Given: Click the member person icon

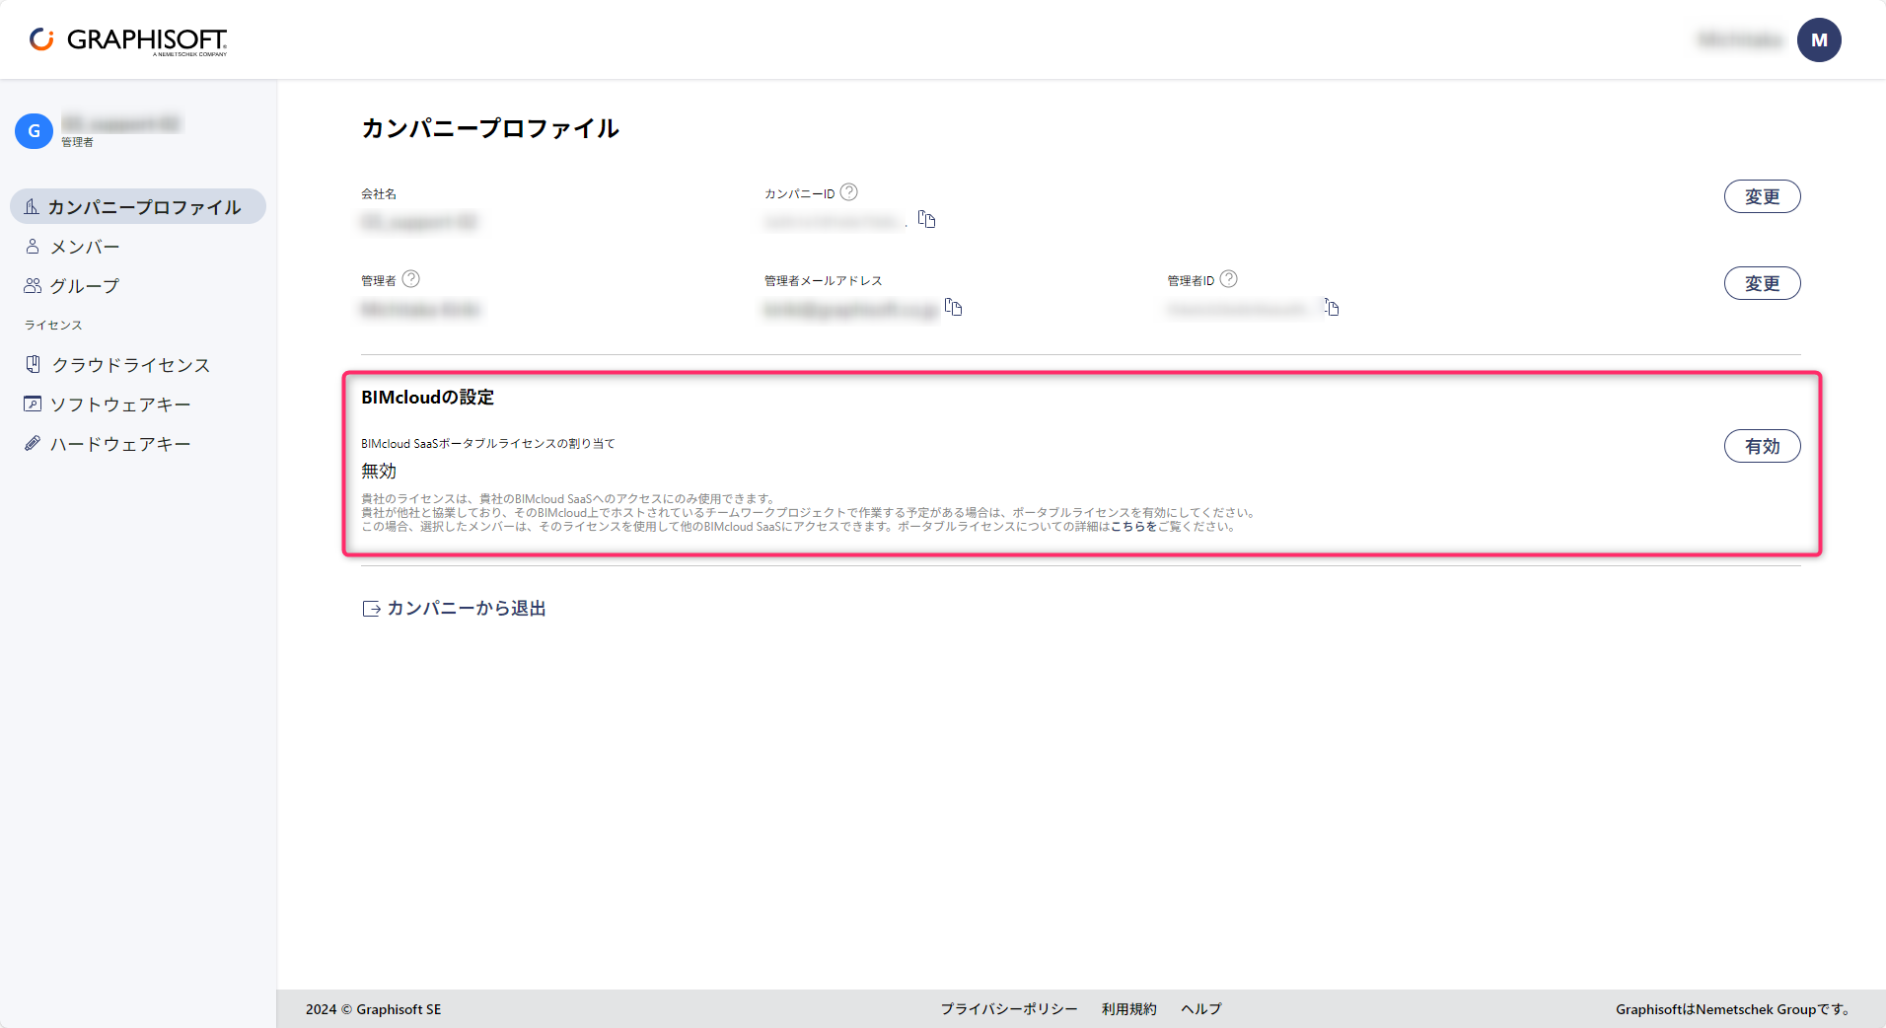Looking at the screenshot, I should pos(33,247).
